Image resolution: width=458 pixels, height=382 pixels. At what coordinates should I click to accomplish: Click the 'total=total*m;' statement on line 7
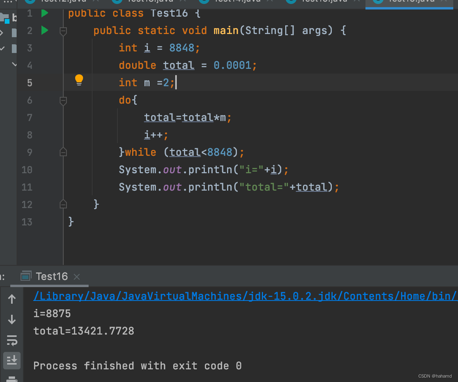[187, 117]
